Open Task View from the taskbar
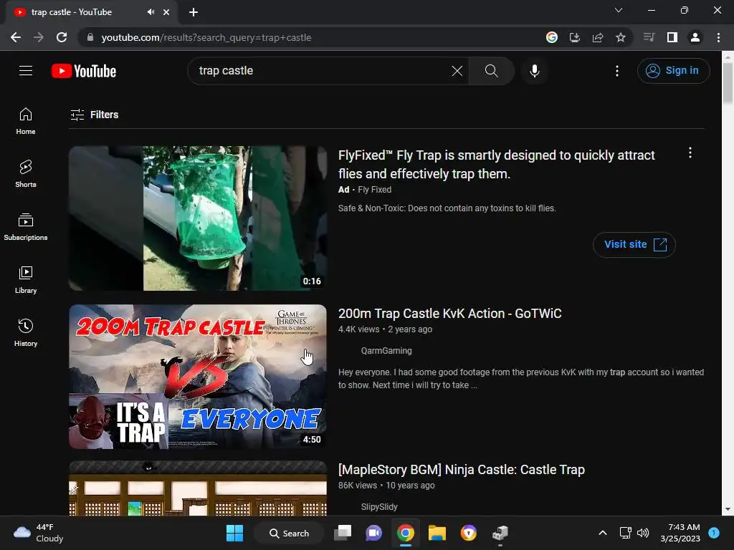734x550 pixels. click(343, 533)
